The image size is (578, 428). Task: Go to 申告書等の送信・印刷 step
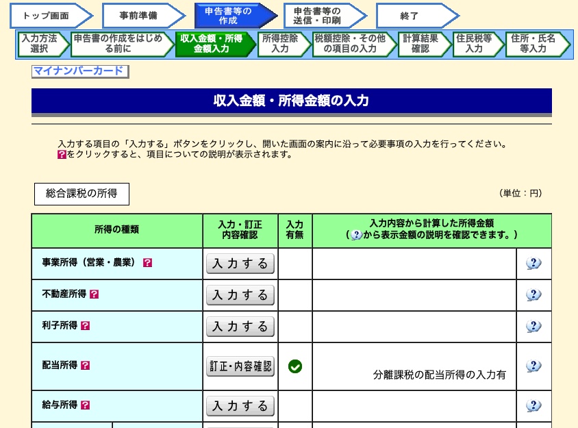tap(325, 16)
